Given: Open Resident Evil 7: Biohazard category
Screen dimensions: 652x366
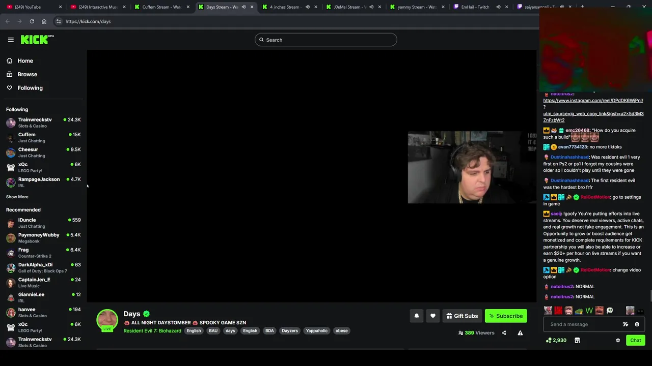Looking at the screenshot, I should pos(152,330).
